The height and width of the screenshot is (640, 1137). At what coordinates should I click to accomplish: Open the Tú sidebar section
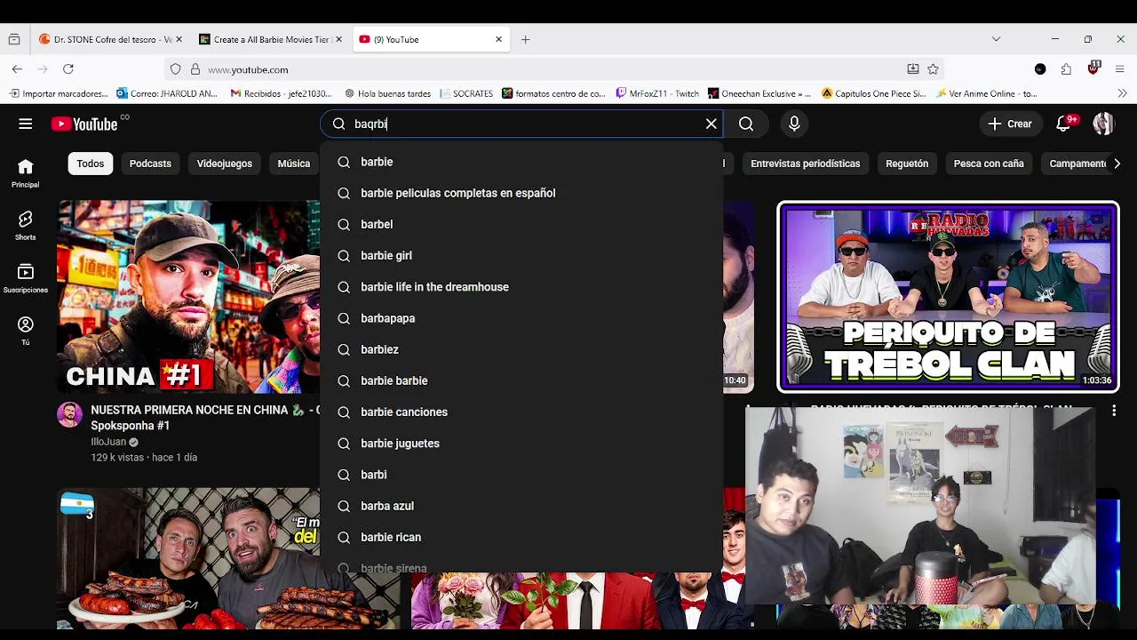tap(26, 331)
